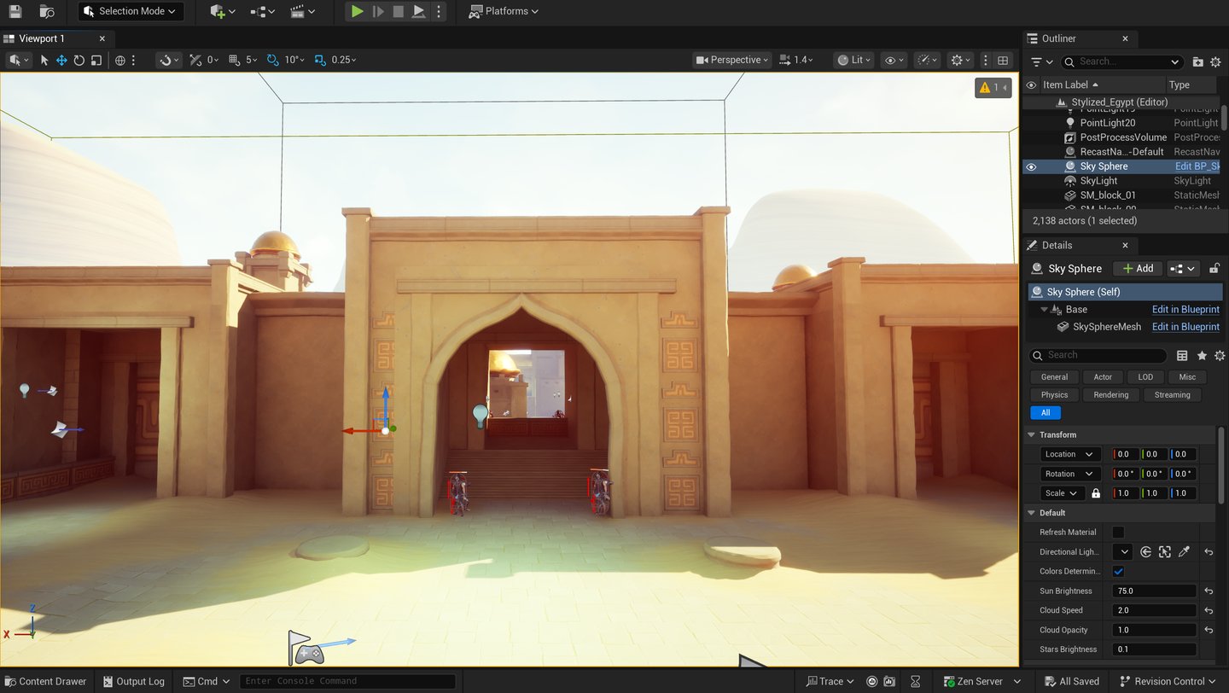Open the Selection Mode dropdown
The width and height of the screenshot is (1229, 693).
131,11
